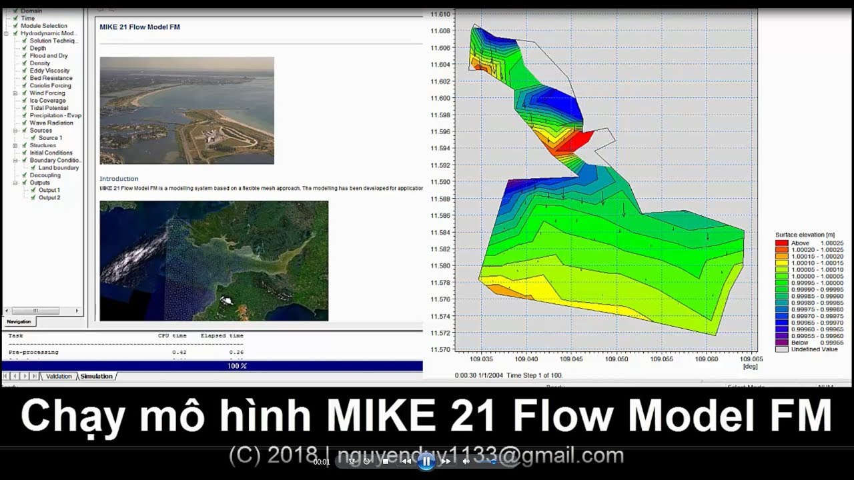
Task: Collapse the Sources tree node
Action: pyautogui.click(x=15, y=131)
